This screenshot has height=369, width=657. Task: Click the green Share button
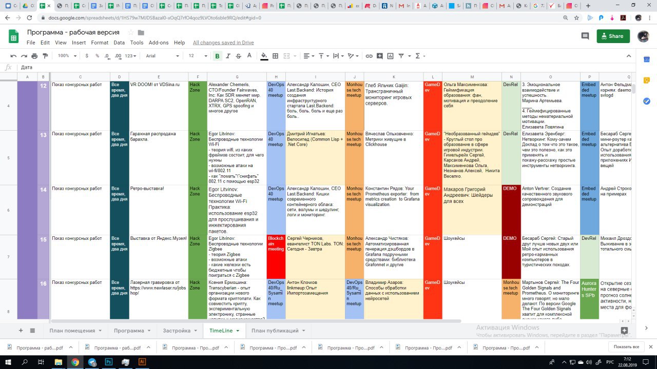pyautogui.click(x=613, y=36)
